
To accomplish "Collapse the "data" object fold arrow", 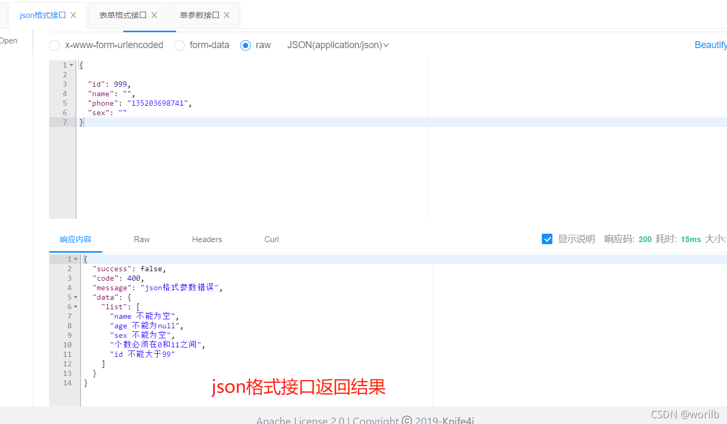I will [x=76, y=297].
